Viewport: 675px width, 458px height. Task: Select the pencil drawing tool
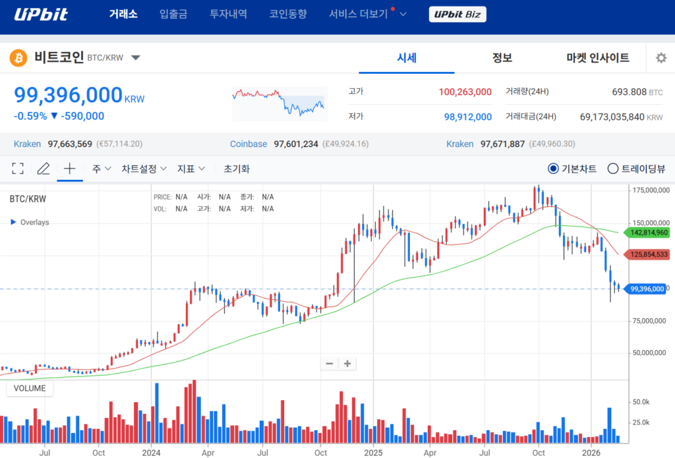(x=44, y=169)
